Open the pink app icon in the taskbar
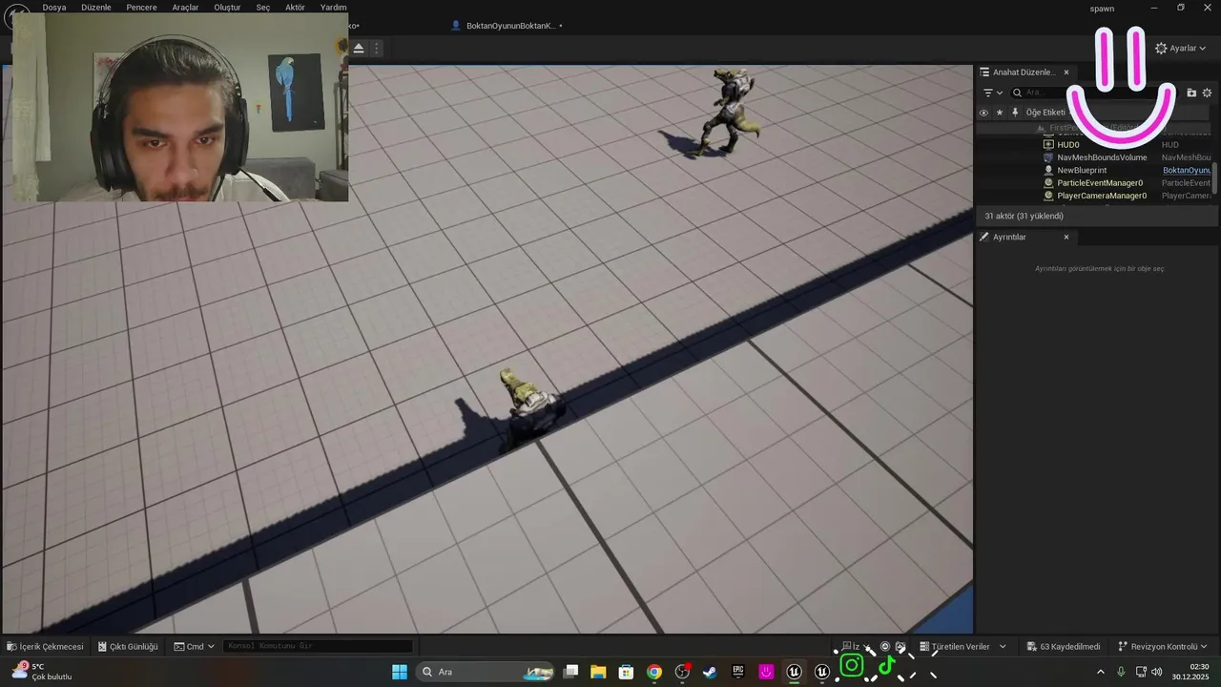Viewport: 1221px width, 687px height. (766, 672)
